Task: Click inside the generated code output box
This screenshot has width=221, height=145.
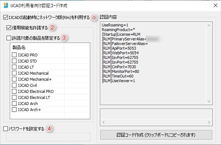Action: (156, 115)
